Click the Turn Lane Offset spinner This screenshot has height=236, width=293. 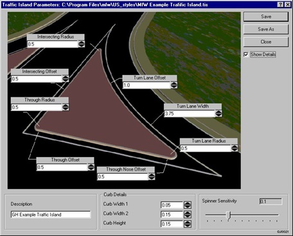[174, 85]
